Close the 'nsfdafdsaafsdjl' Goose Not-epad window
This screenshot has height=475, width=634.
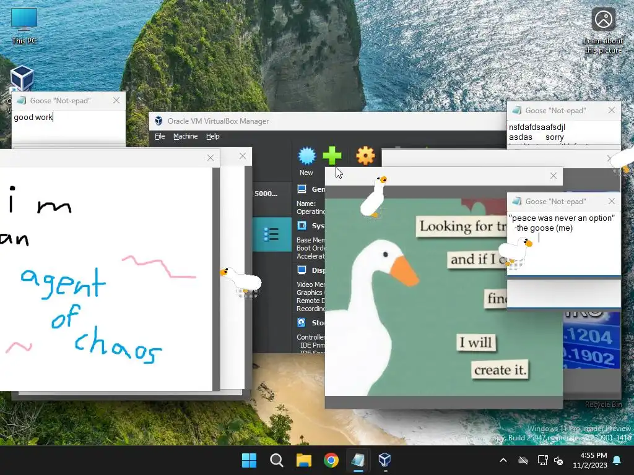coord(611,110)
